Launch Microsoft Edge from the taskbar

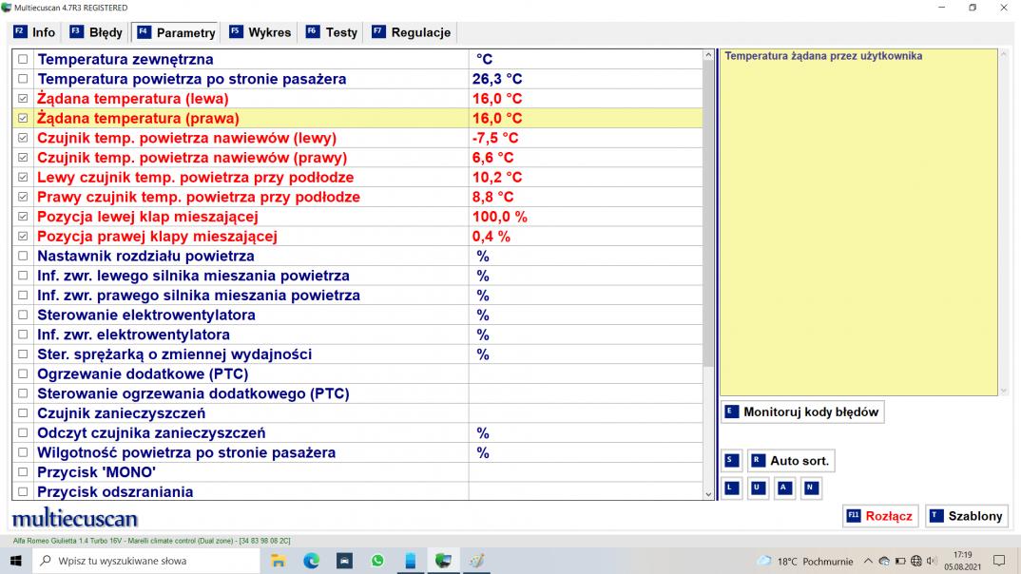(312, 561)
